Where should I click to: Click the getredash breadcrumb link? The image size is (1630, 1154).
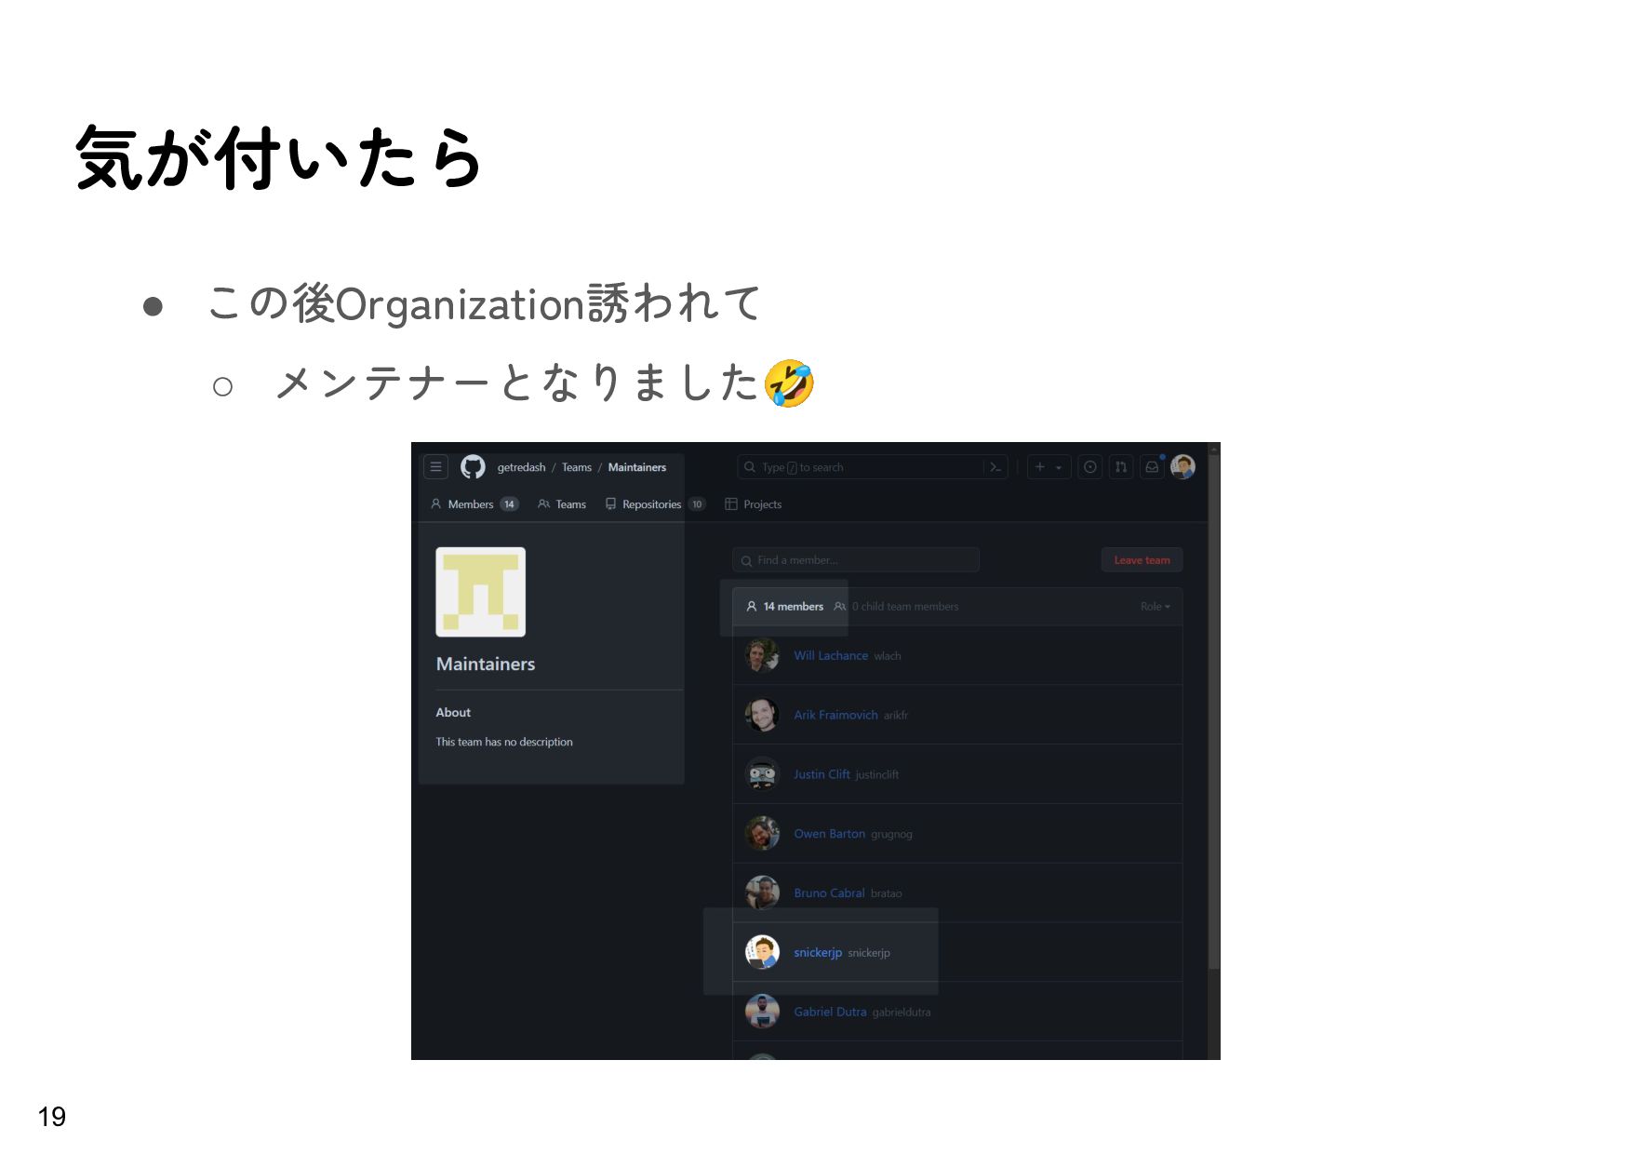click(x=521, y=467)
